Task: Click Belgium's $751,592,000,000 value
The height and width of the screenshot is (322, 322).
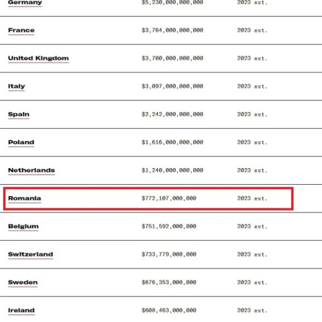Action: pos(169,226)
